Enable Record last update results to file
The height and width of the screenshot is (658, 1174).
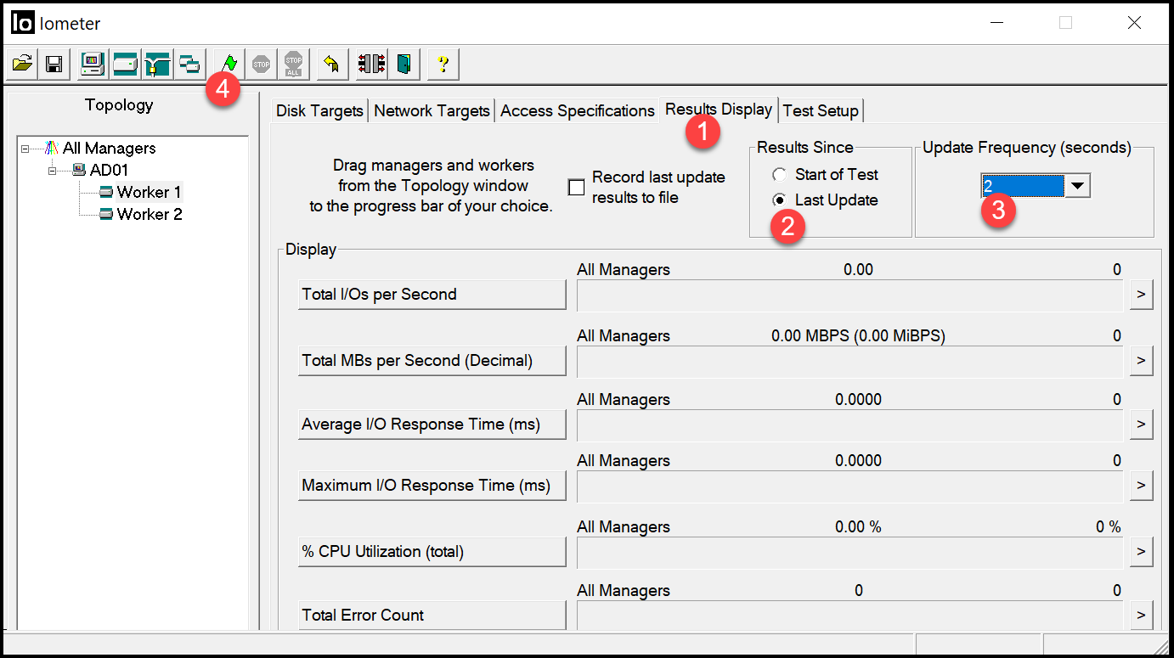click(577, 188)
